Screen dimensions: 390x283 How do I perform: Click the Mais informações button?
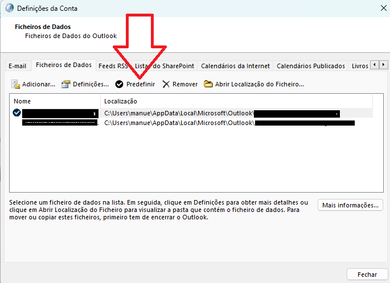point(350,205)
